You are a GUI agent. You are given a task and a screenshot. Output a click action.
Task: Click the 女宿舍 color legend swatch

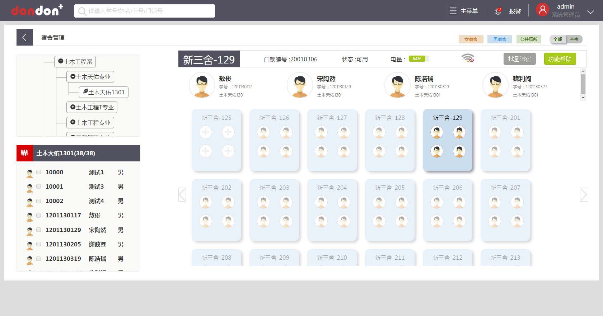[x=471, y=39]
